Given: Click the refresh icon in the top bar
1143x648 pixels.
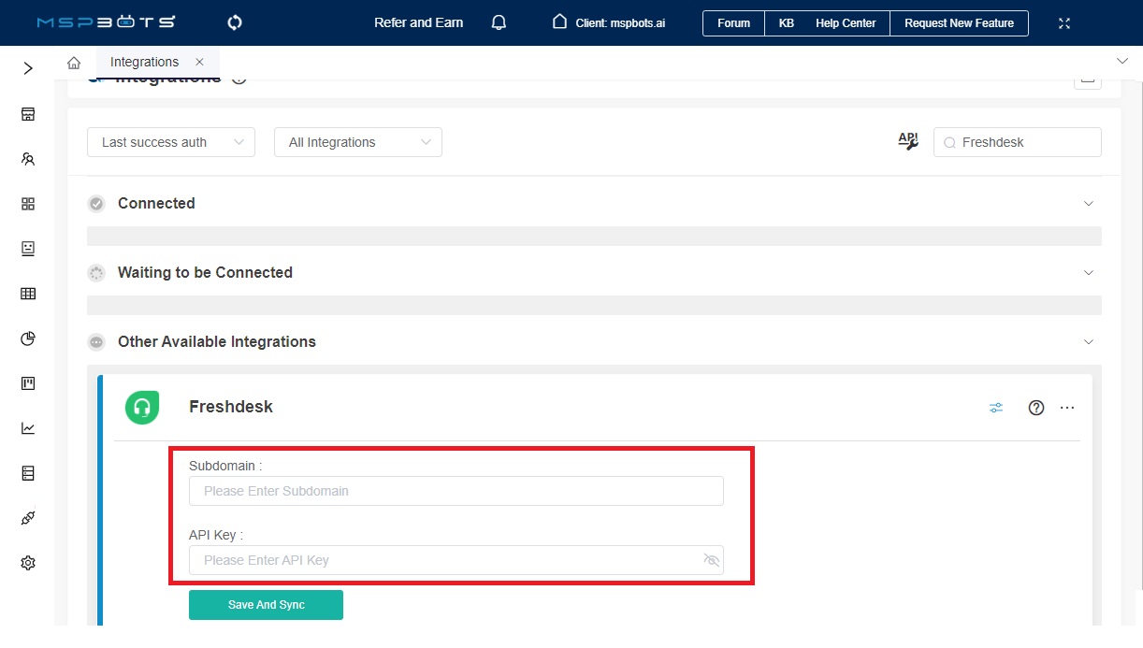Looking at the screenshot, I should [x=234, y=22].
